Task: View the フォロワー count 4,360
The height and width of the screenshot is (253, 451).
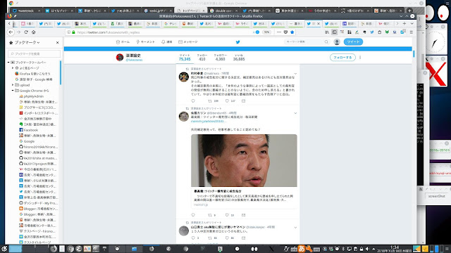Action: click(221, 58)
